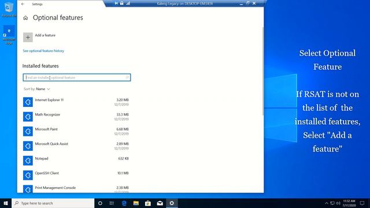Click the search magnifier icon in feature search box
This screenshot has height=208, width=370.
tap(127, 77)
